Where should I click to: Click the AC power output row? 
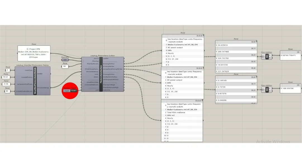pyautogui.click(x=183, y=48)
